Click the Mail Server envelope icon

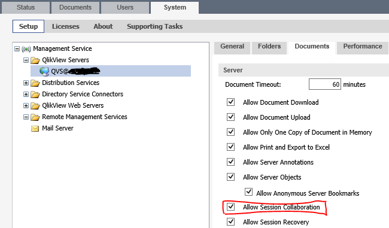point(35,129)
